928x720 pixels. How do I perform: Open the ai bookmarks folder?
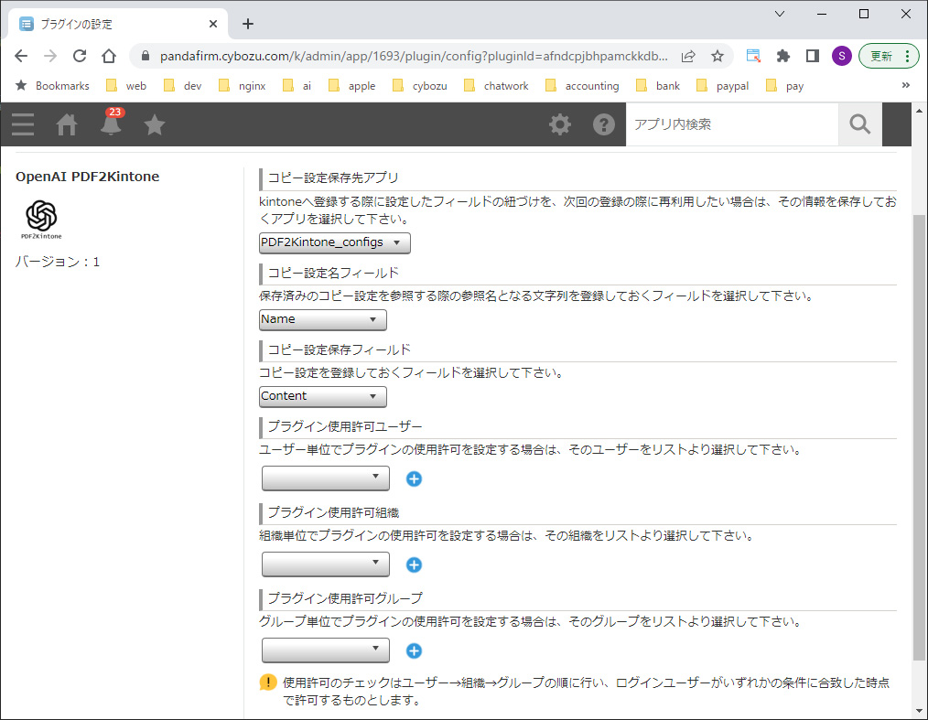tap(297, 86)
